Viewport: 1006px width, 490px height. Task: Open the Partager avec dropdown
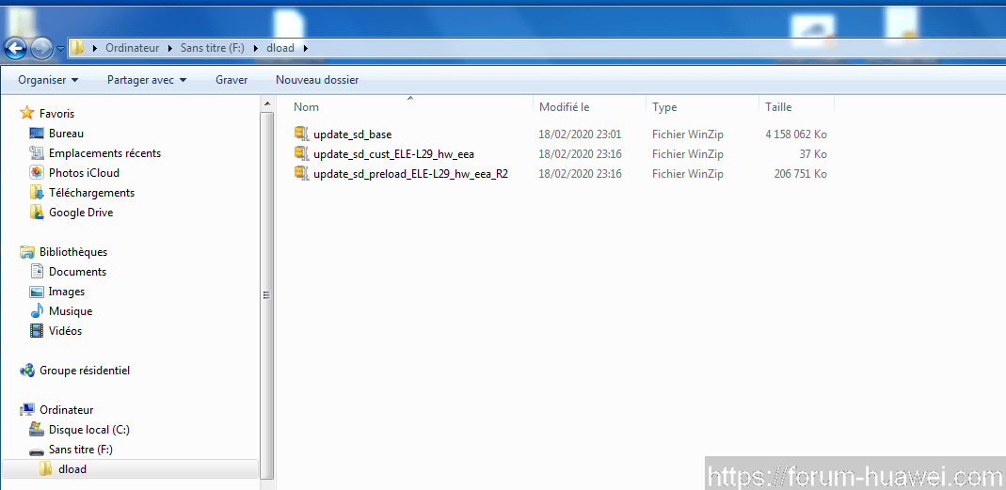146,80
